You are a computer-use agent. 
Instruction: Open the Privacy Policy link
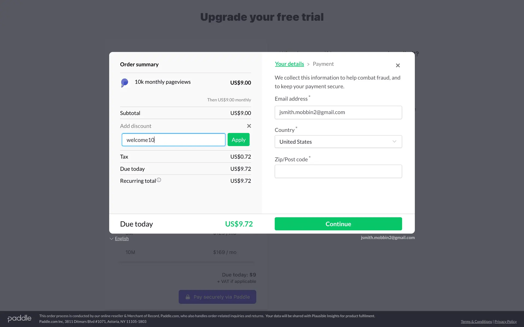505,322
